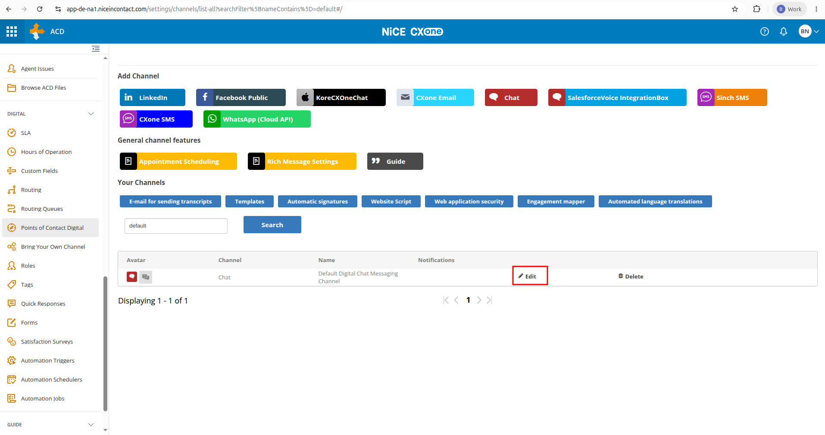Open the Work browser profile menu
Viewport: 825px width, 435px height.
point(789,9)
